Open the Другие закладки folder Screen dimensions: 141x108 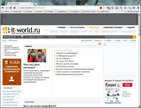tap(132, 12)
